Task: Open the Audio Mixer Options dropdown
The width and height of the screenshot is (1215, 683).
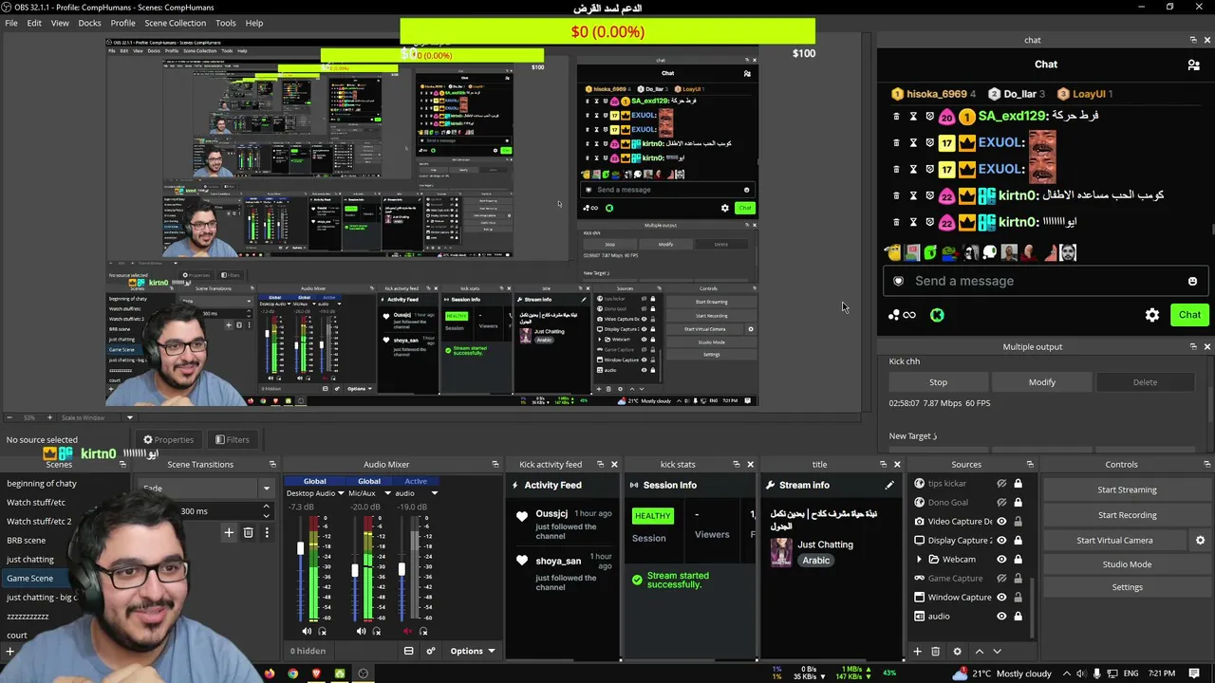Action: click(x=472, y=651)
